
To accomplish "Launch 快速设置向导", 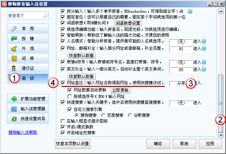I will coord(28,119).
